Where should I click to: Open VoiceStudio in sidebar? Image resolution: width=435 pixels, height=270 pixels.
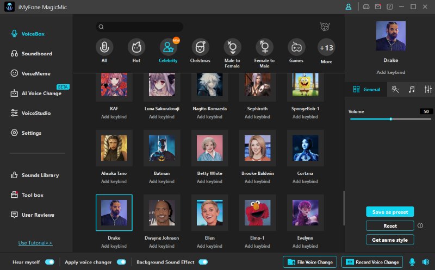30,113
